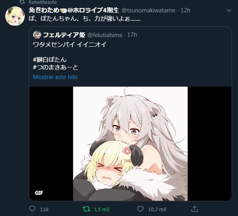Open the felutiahime small avatar
238x216 pixels.
click(37, 35)
